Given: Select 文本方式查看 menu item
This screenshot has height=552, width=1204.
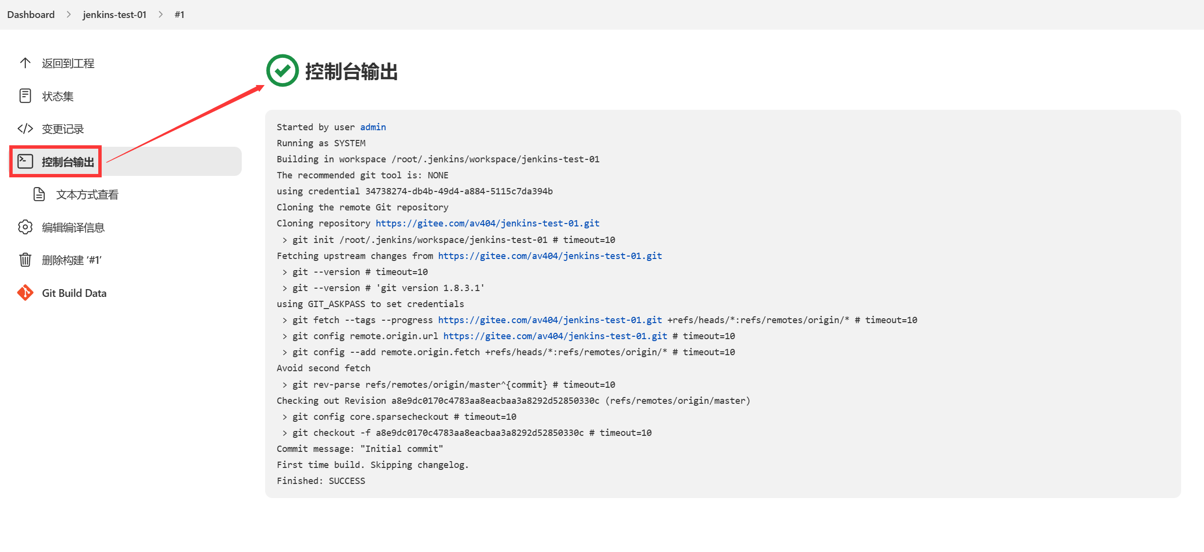Looking at the screenshot, I should pos(87,195).
